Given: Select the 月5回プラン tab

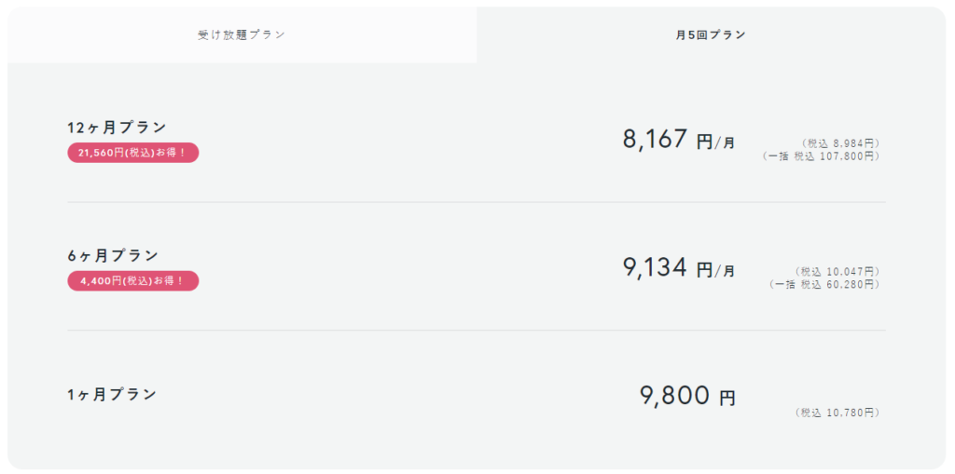Looking at the screenshot, I should pyautogui.click(x=711, y=35).
